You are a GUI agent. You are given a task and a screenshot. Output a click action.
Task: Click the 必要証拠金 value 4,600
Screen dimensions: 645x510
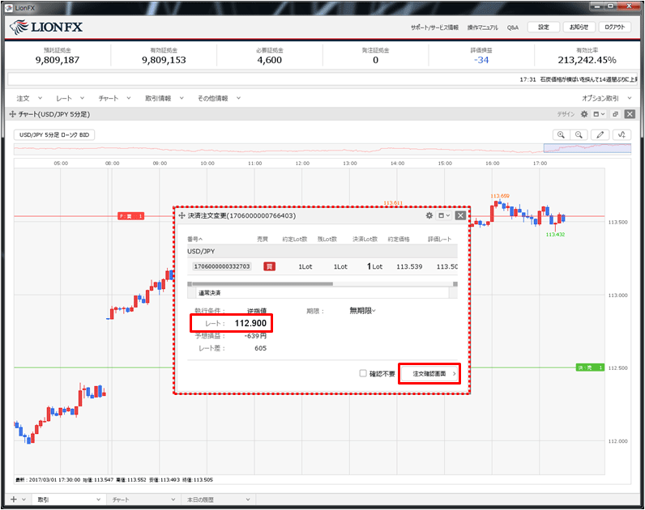coord(270,60)
